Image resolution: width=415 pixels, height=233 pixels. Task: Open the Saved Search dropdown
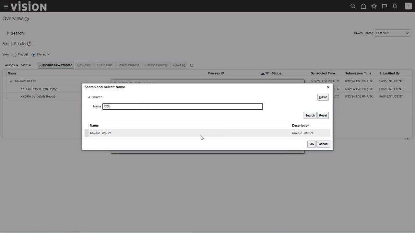pos(392,33)
